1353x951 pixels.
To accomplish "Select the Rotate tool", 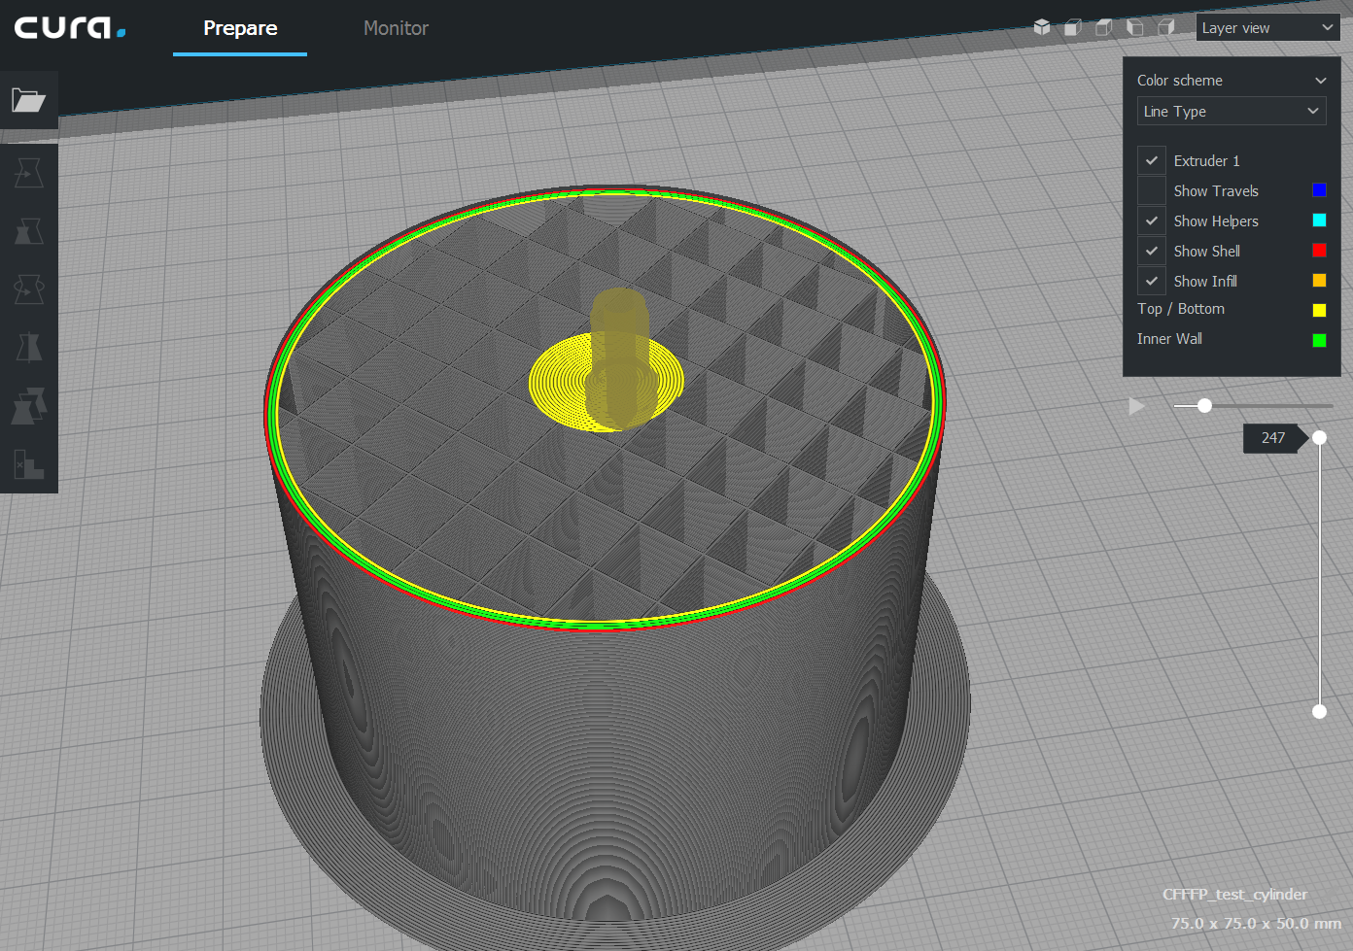I will point(29,289).
